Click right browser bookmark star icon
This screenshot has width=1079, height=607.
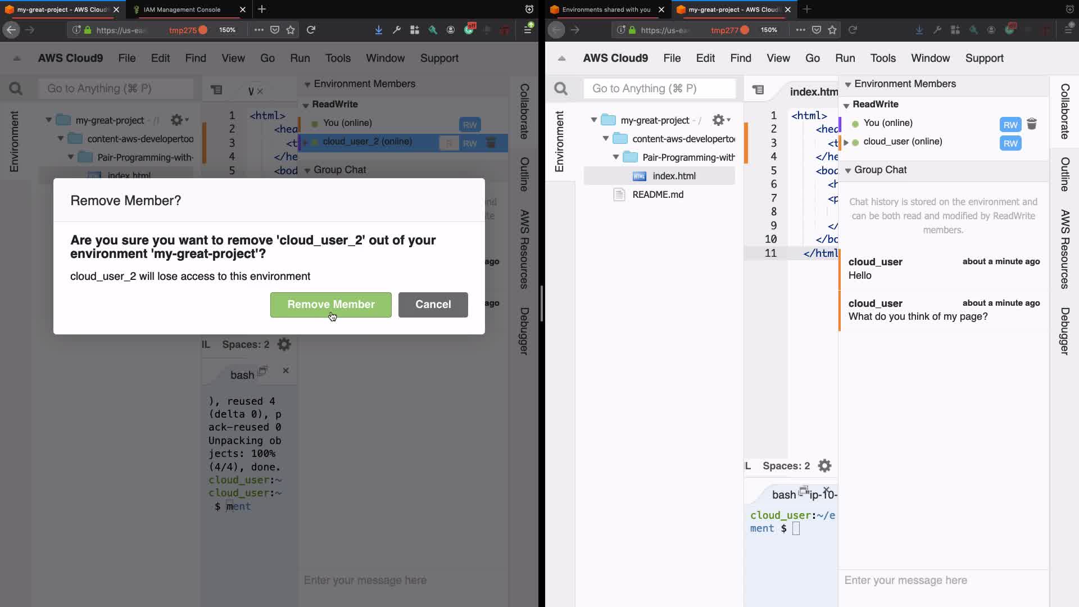tap(832, 30)
